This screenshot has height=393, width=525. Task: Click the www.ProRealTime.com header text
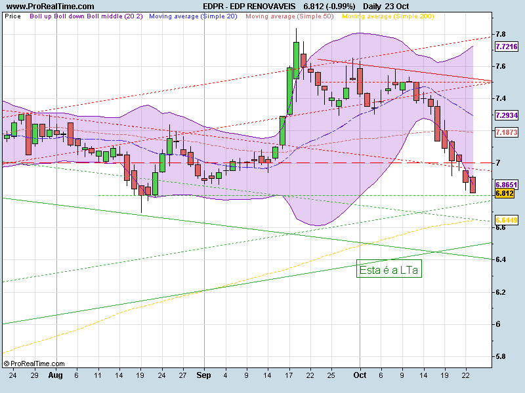coord(51,7)
